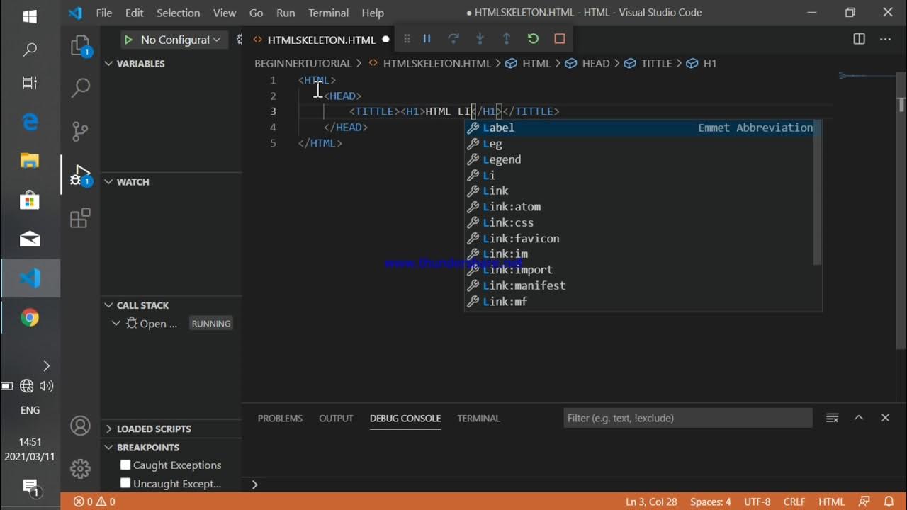This screenshot has width=907, height=510.
Task: Open the Search view in activity bar
Action: click(x=81, y=88)
